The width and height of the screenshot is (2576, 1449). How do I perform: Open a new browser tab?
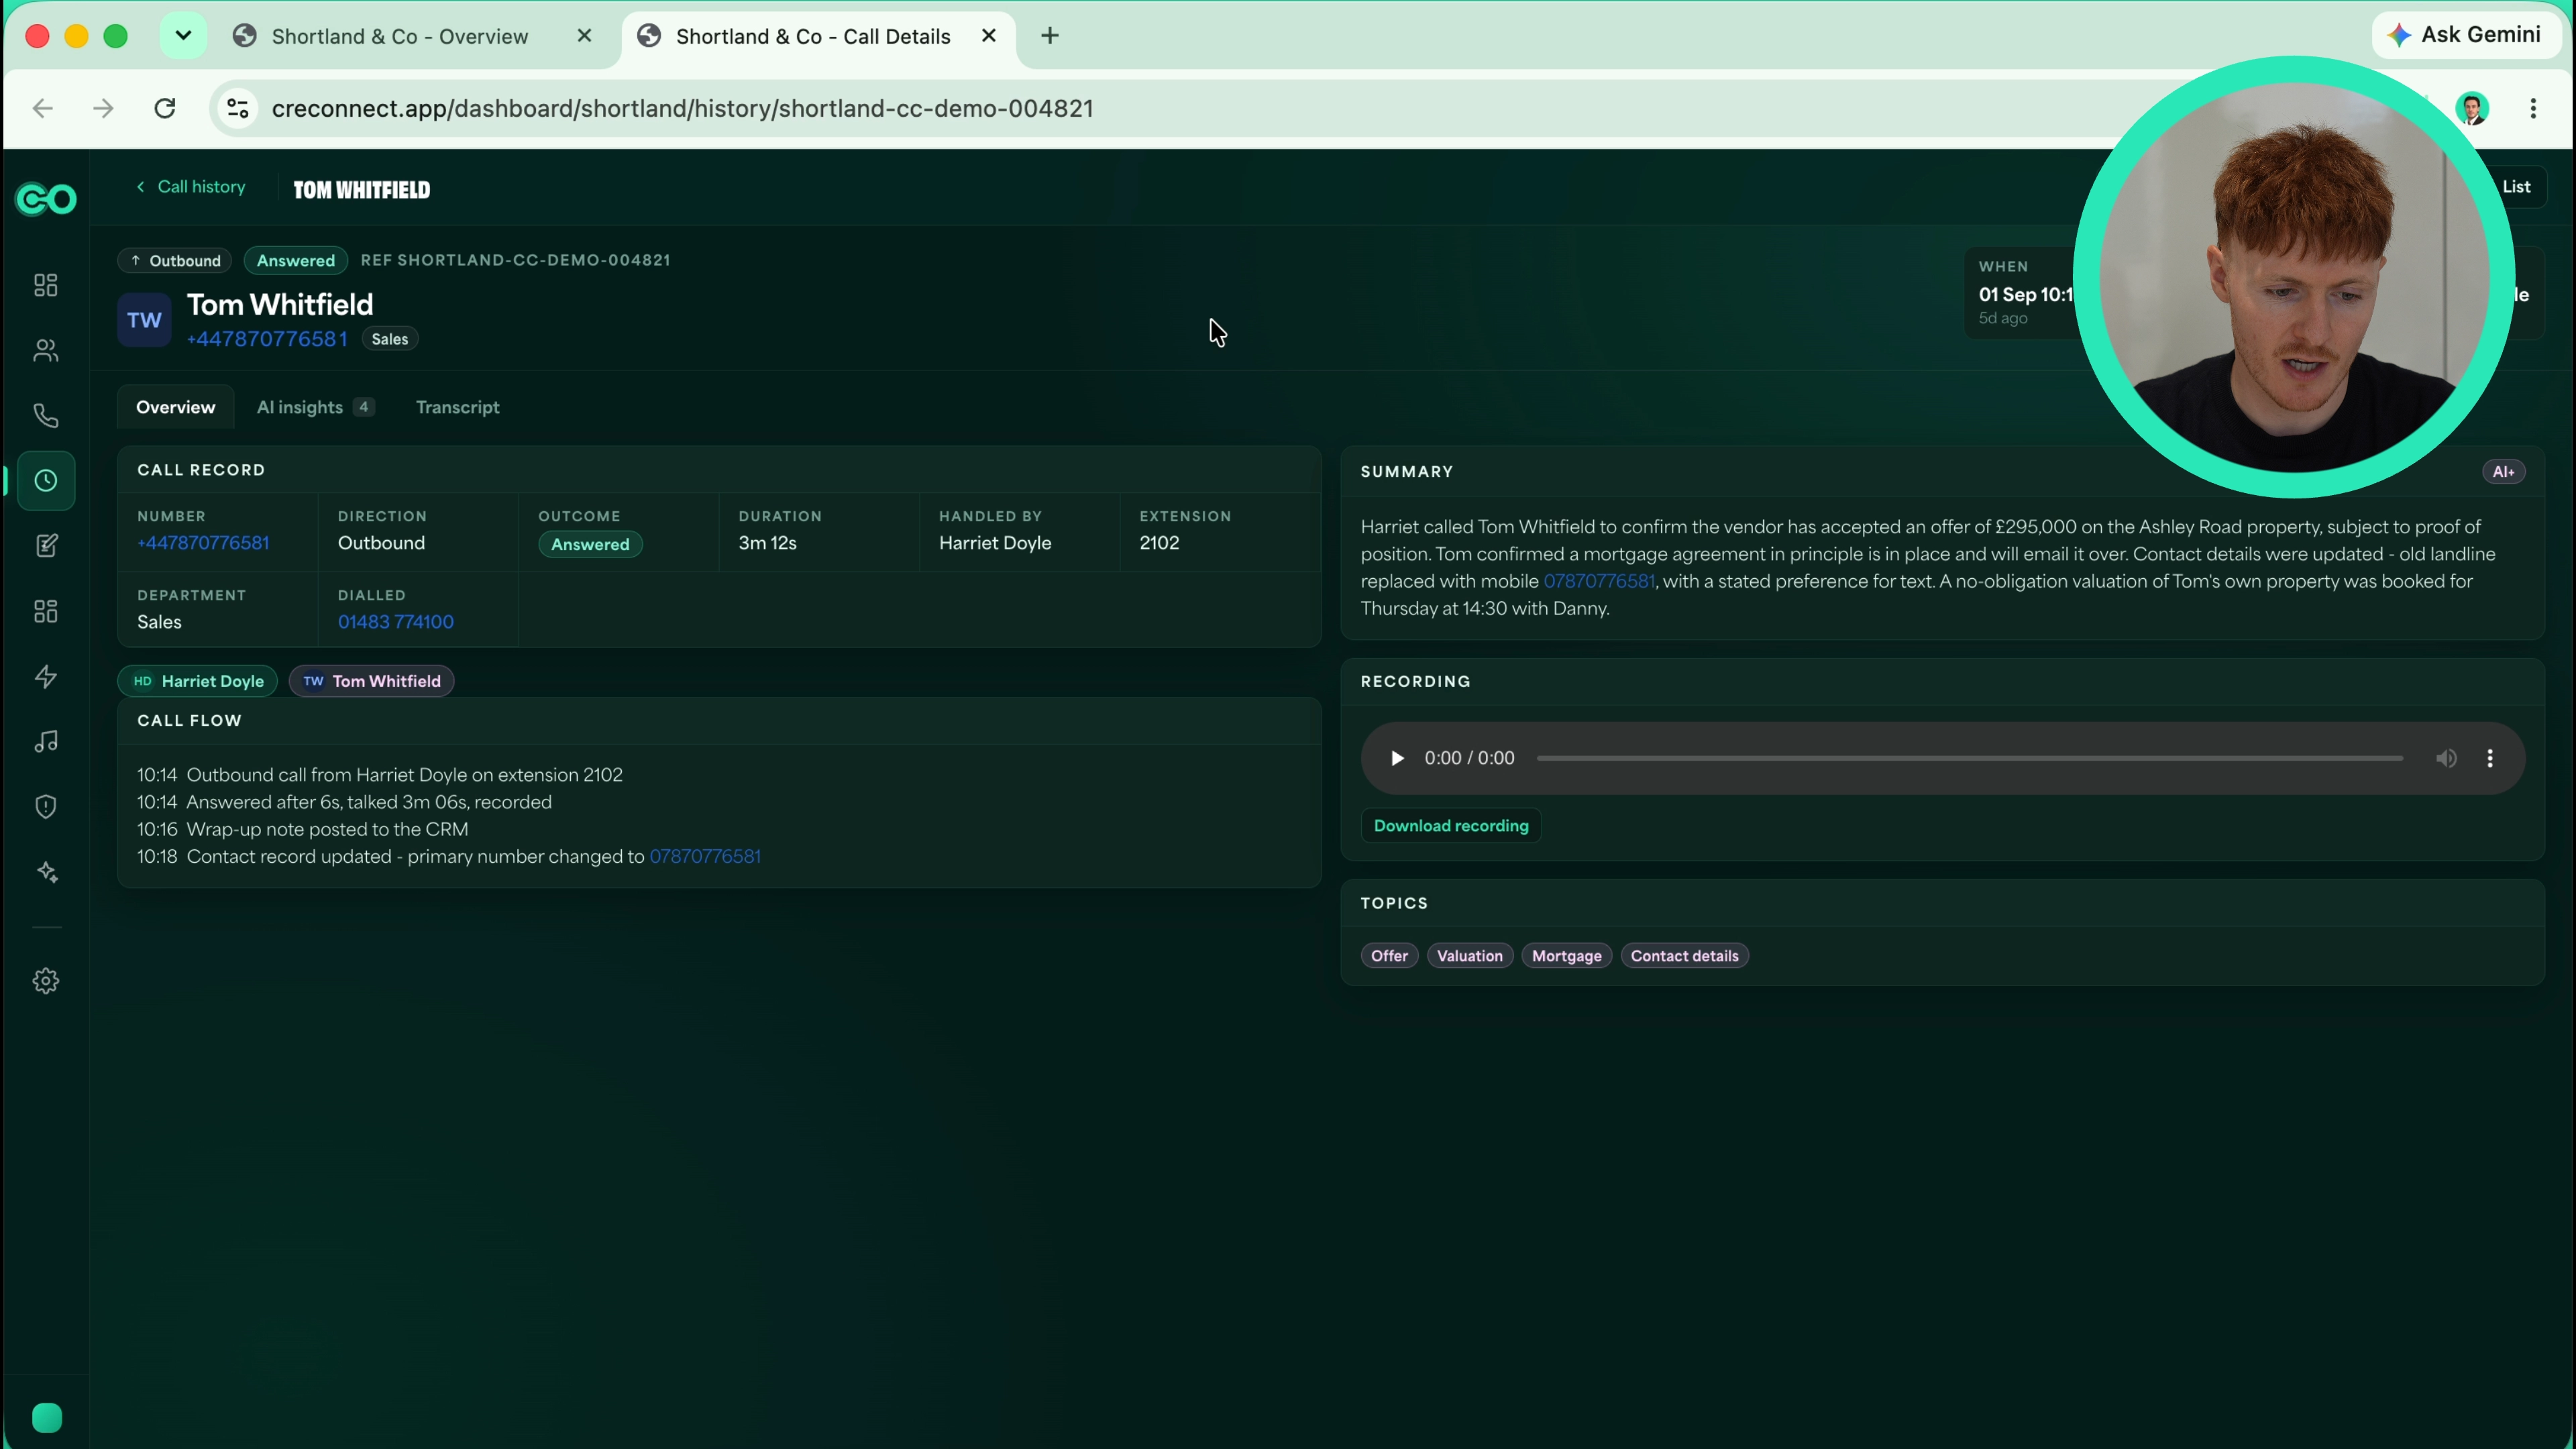pos(1050,36)
